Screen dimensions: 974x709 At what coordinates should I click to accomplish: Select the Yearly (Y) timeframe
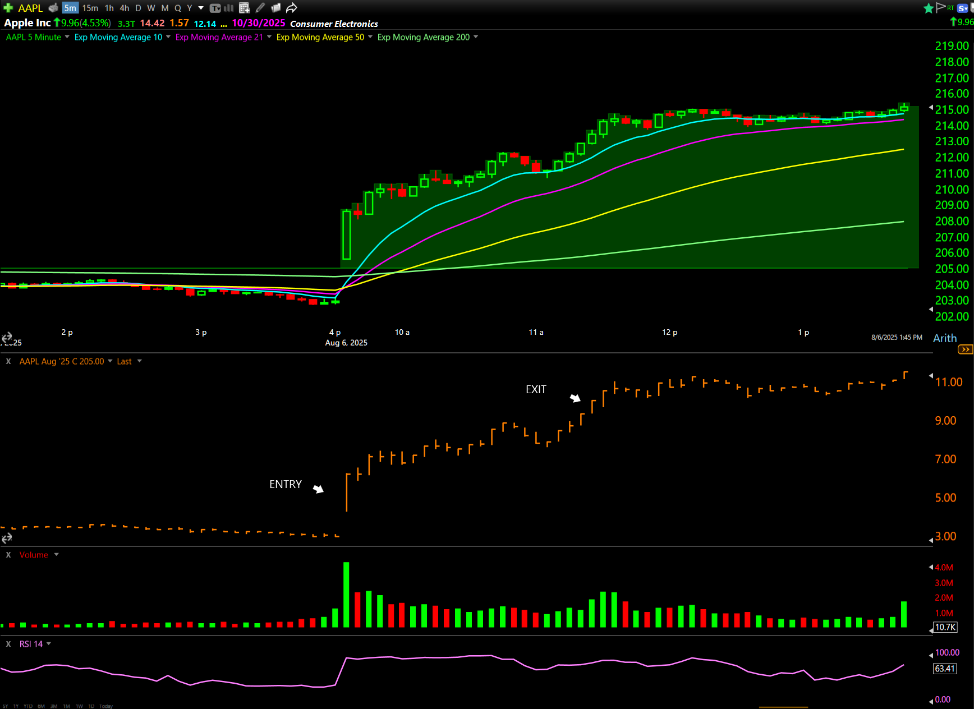190,8
